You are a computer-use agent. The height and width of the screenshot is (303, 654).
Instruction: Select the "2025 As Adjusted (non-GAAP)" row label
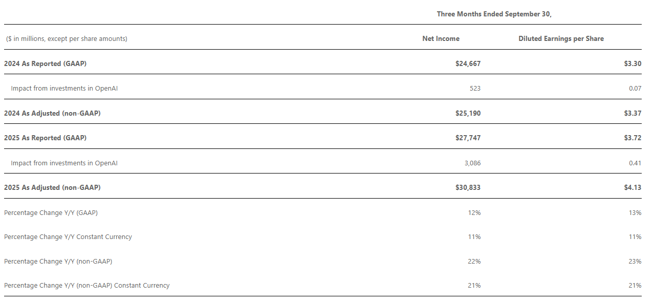52,188
